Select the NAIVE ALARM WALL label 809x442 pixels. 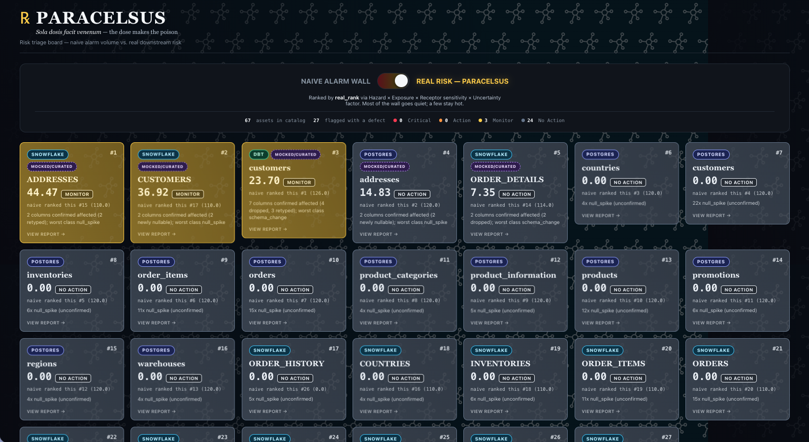(x=335, y=81)
